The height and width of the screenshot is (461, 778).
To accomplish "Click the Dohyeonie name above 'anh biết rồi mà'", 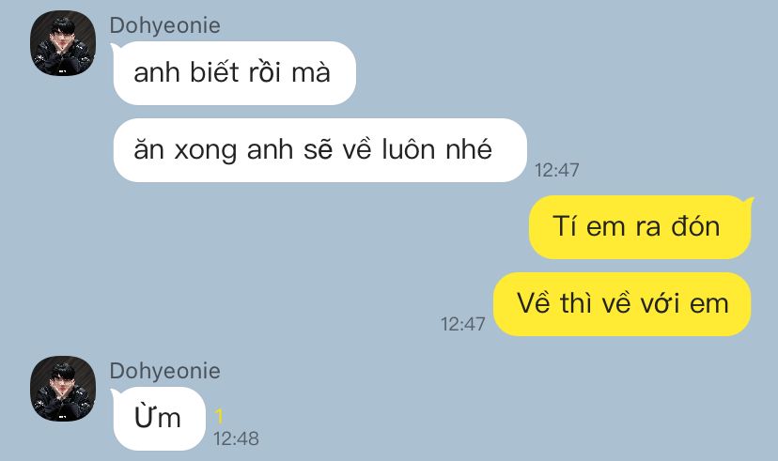I will click(164, 25).
